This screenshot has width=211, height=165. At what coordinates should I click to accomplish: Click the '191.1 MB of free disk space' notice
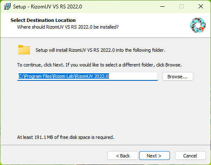pyautogui.click(x=66, y=137)
